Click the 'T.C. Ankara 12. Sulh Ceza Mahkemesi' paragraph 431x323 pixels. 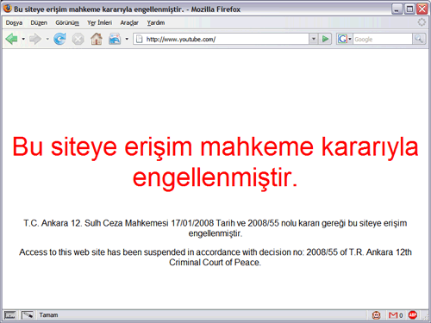point(215,228)
